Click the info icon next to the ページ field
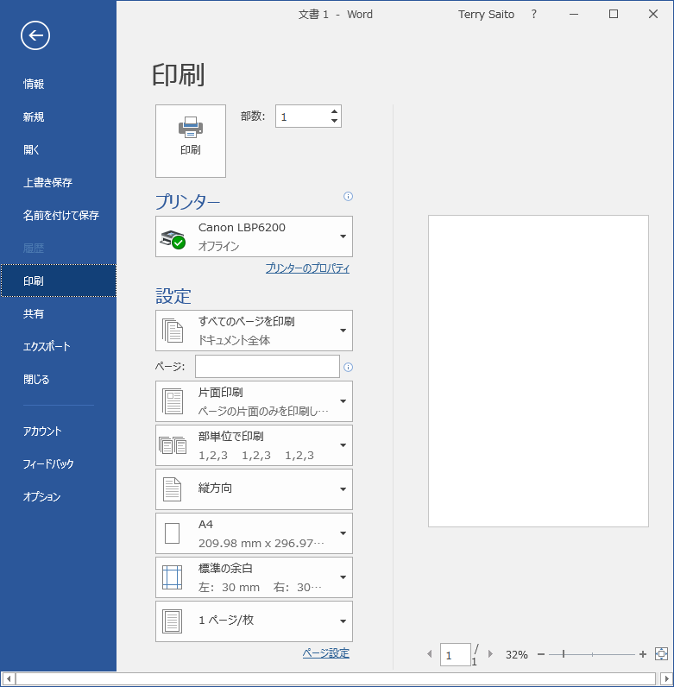Viewport: 674px width, 687px height. click(x=348, y=367)
